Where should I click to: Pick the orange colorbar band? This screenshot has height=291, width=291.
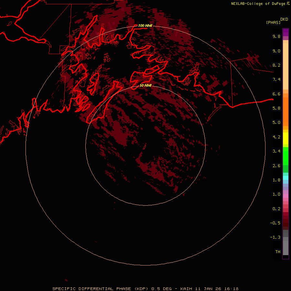[286, 112]
